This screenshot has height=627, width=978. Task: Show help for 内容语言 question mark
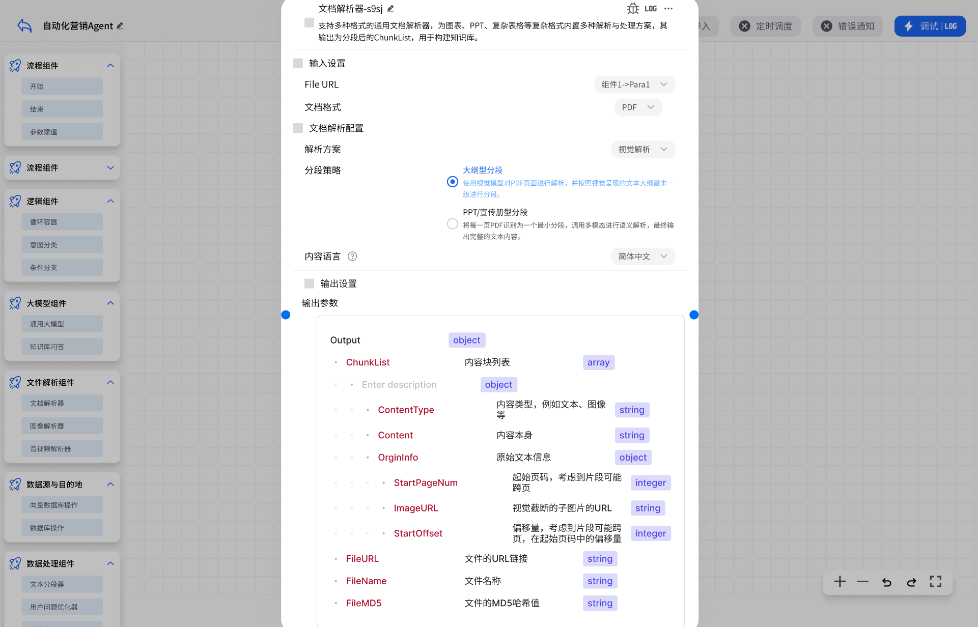coord(352,256)
